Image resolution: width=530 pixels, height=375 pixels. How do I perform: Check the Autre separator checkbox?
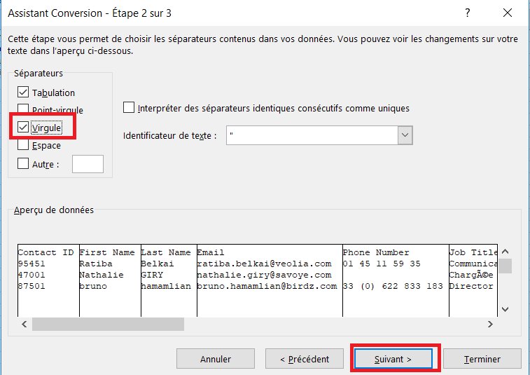click(x=23, y=163)
